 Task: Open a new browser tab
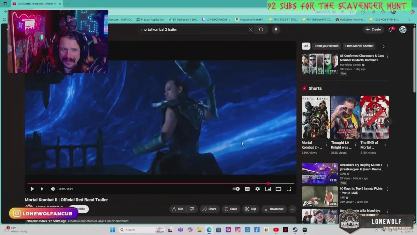click(68, 4)
